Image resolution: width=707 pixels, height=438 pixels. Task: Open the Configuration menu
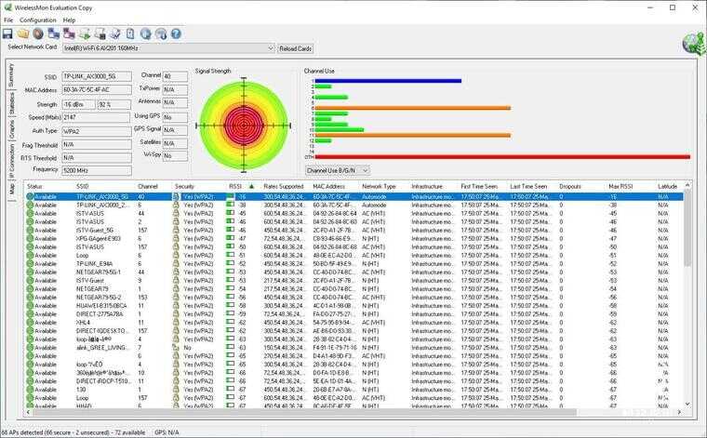coord(37,20)
